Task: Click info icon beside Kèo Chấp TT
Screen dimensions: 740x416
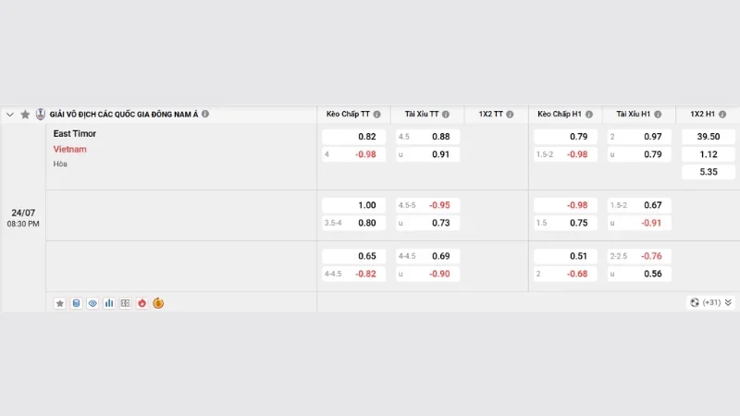Action: [x=377, y=114]
